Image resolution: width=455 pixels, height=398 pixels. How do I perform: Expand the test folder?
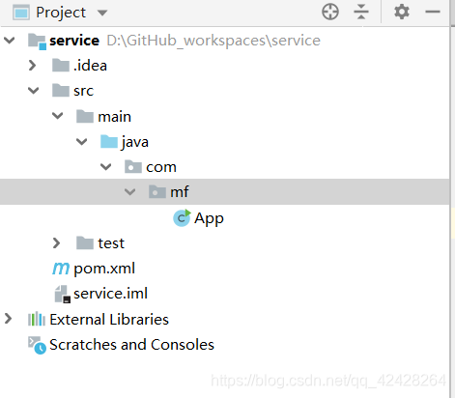pos(56,243)
